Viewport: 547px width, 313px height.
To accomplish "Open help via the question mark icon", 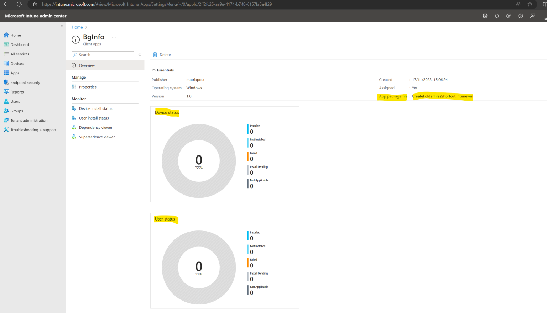I will (x=520, y=16).
